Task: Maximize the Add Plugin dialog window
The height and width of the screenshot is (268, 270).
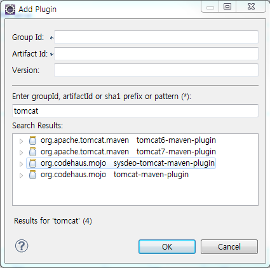Action: coord(227,7)
